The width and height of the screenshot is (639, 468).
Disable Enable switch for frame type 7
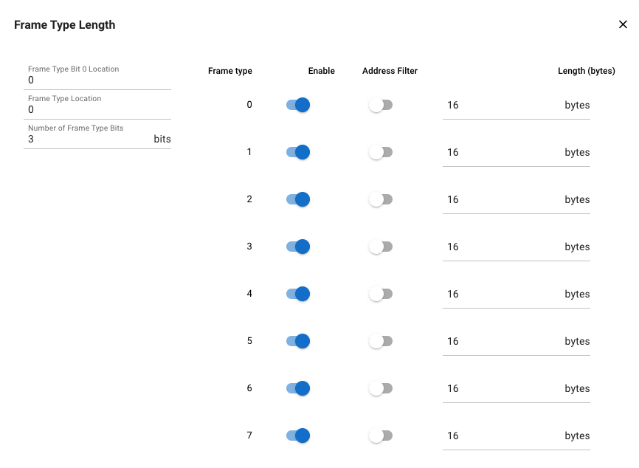click(x=298, y=436)
